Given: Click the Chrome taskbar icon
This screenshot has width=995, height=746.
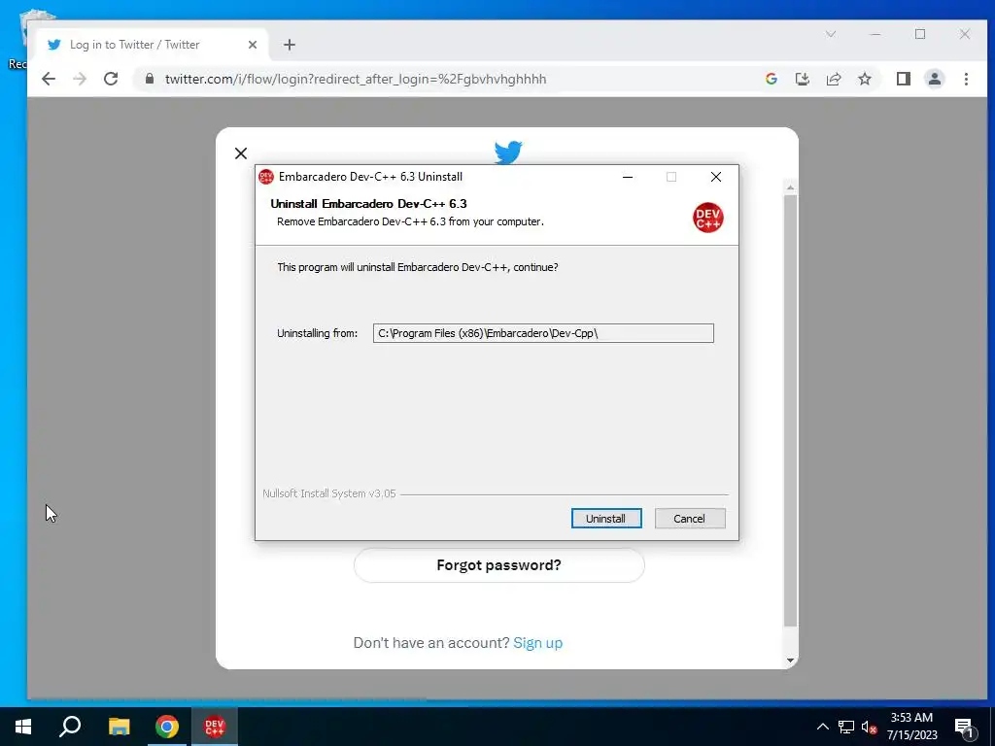Looking at the screenshot, I should point(167,727).
